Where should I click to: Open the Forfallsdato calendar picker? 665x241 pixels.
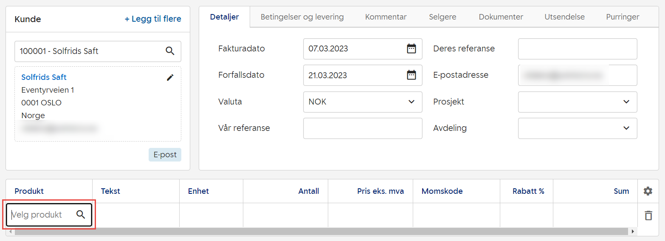(x=411, y=75)
